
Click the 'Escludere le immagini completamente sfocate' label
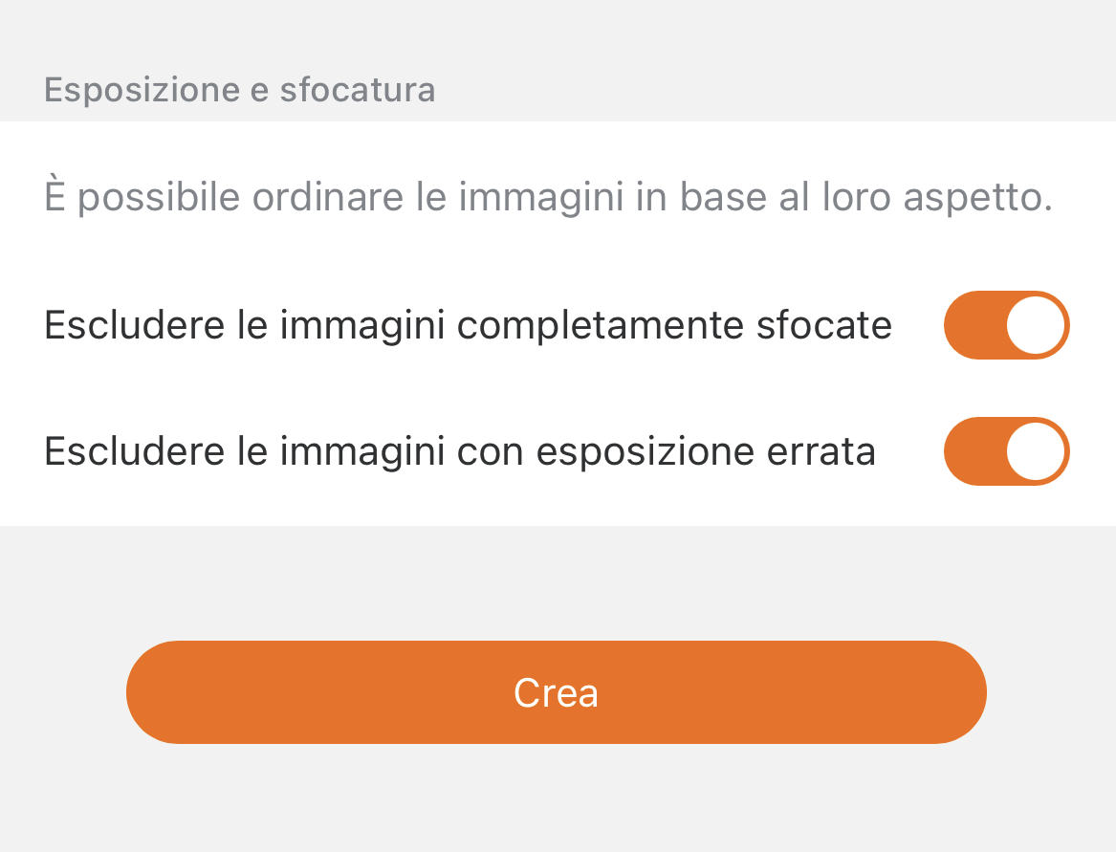click(468, 325)
